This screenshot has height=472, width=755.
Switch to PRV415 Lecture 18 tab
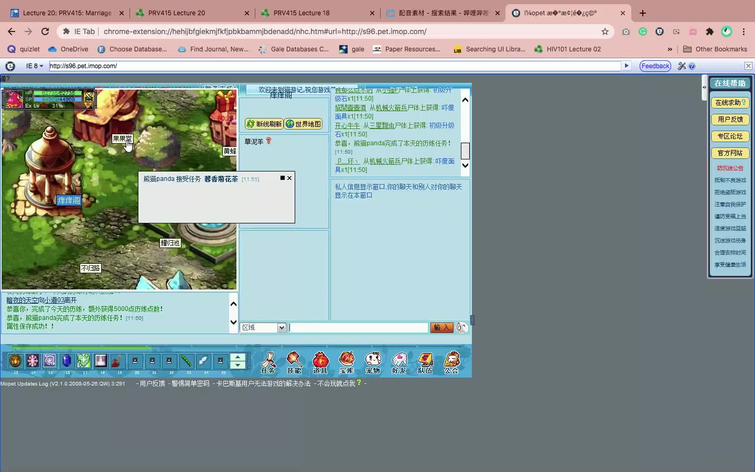(x=318, y=13)
